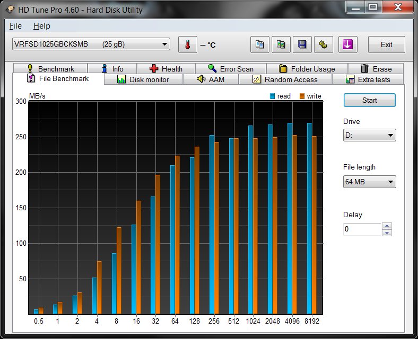Image resolution: width=418 pixels, height=339 pixels.
Task: Click the copy text to clipboard icon
Action: pos(259,44)
